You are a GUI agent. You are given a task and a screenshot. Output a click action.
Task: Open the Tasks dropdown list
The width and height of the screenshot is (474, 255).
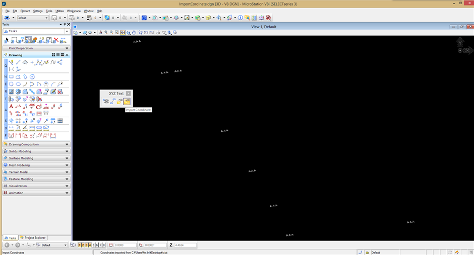click(x=67, y=31)
